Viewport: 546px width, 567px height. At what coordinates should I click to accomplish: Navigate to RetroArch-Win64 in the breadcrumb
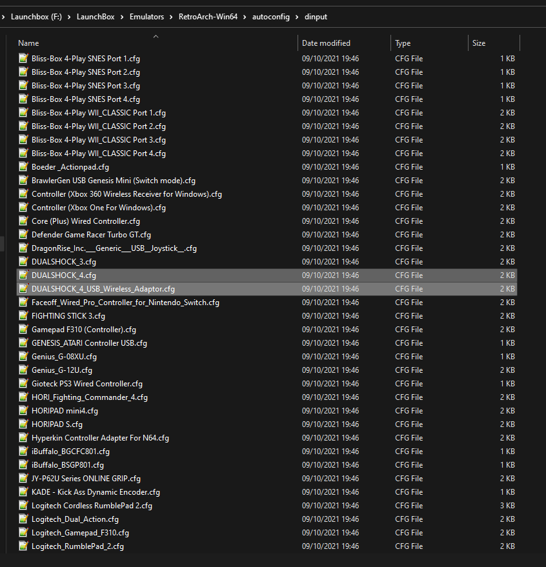(x=208, y=17)
